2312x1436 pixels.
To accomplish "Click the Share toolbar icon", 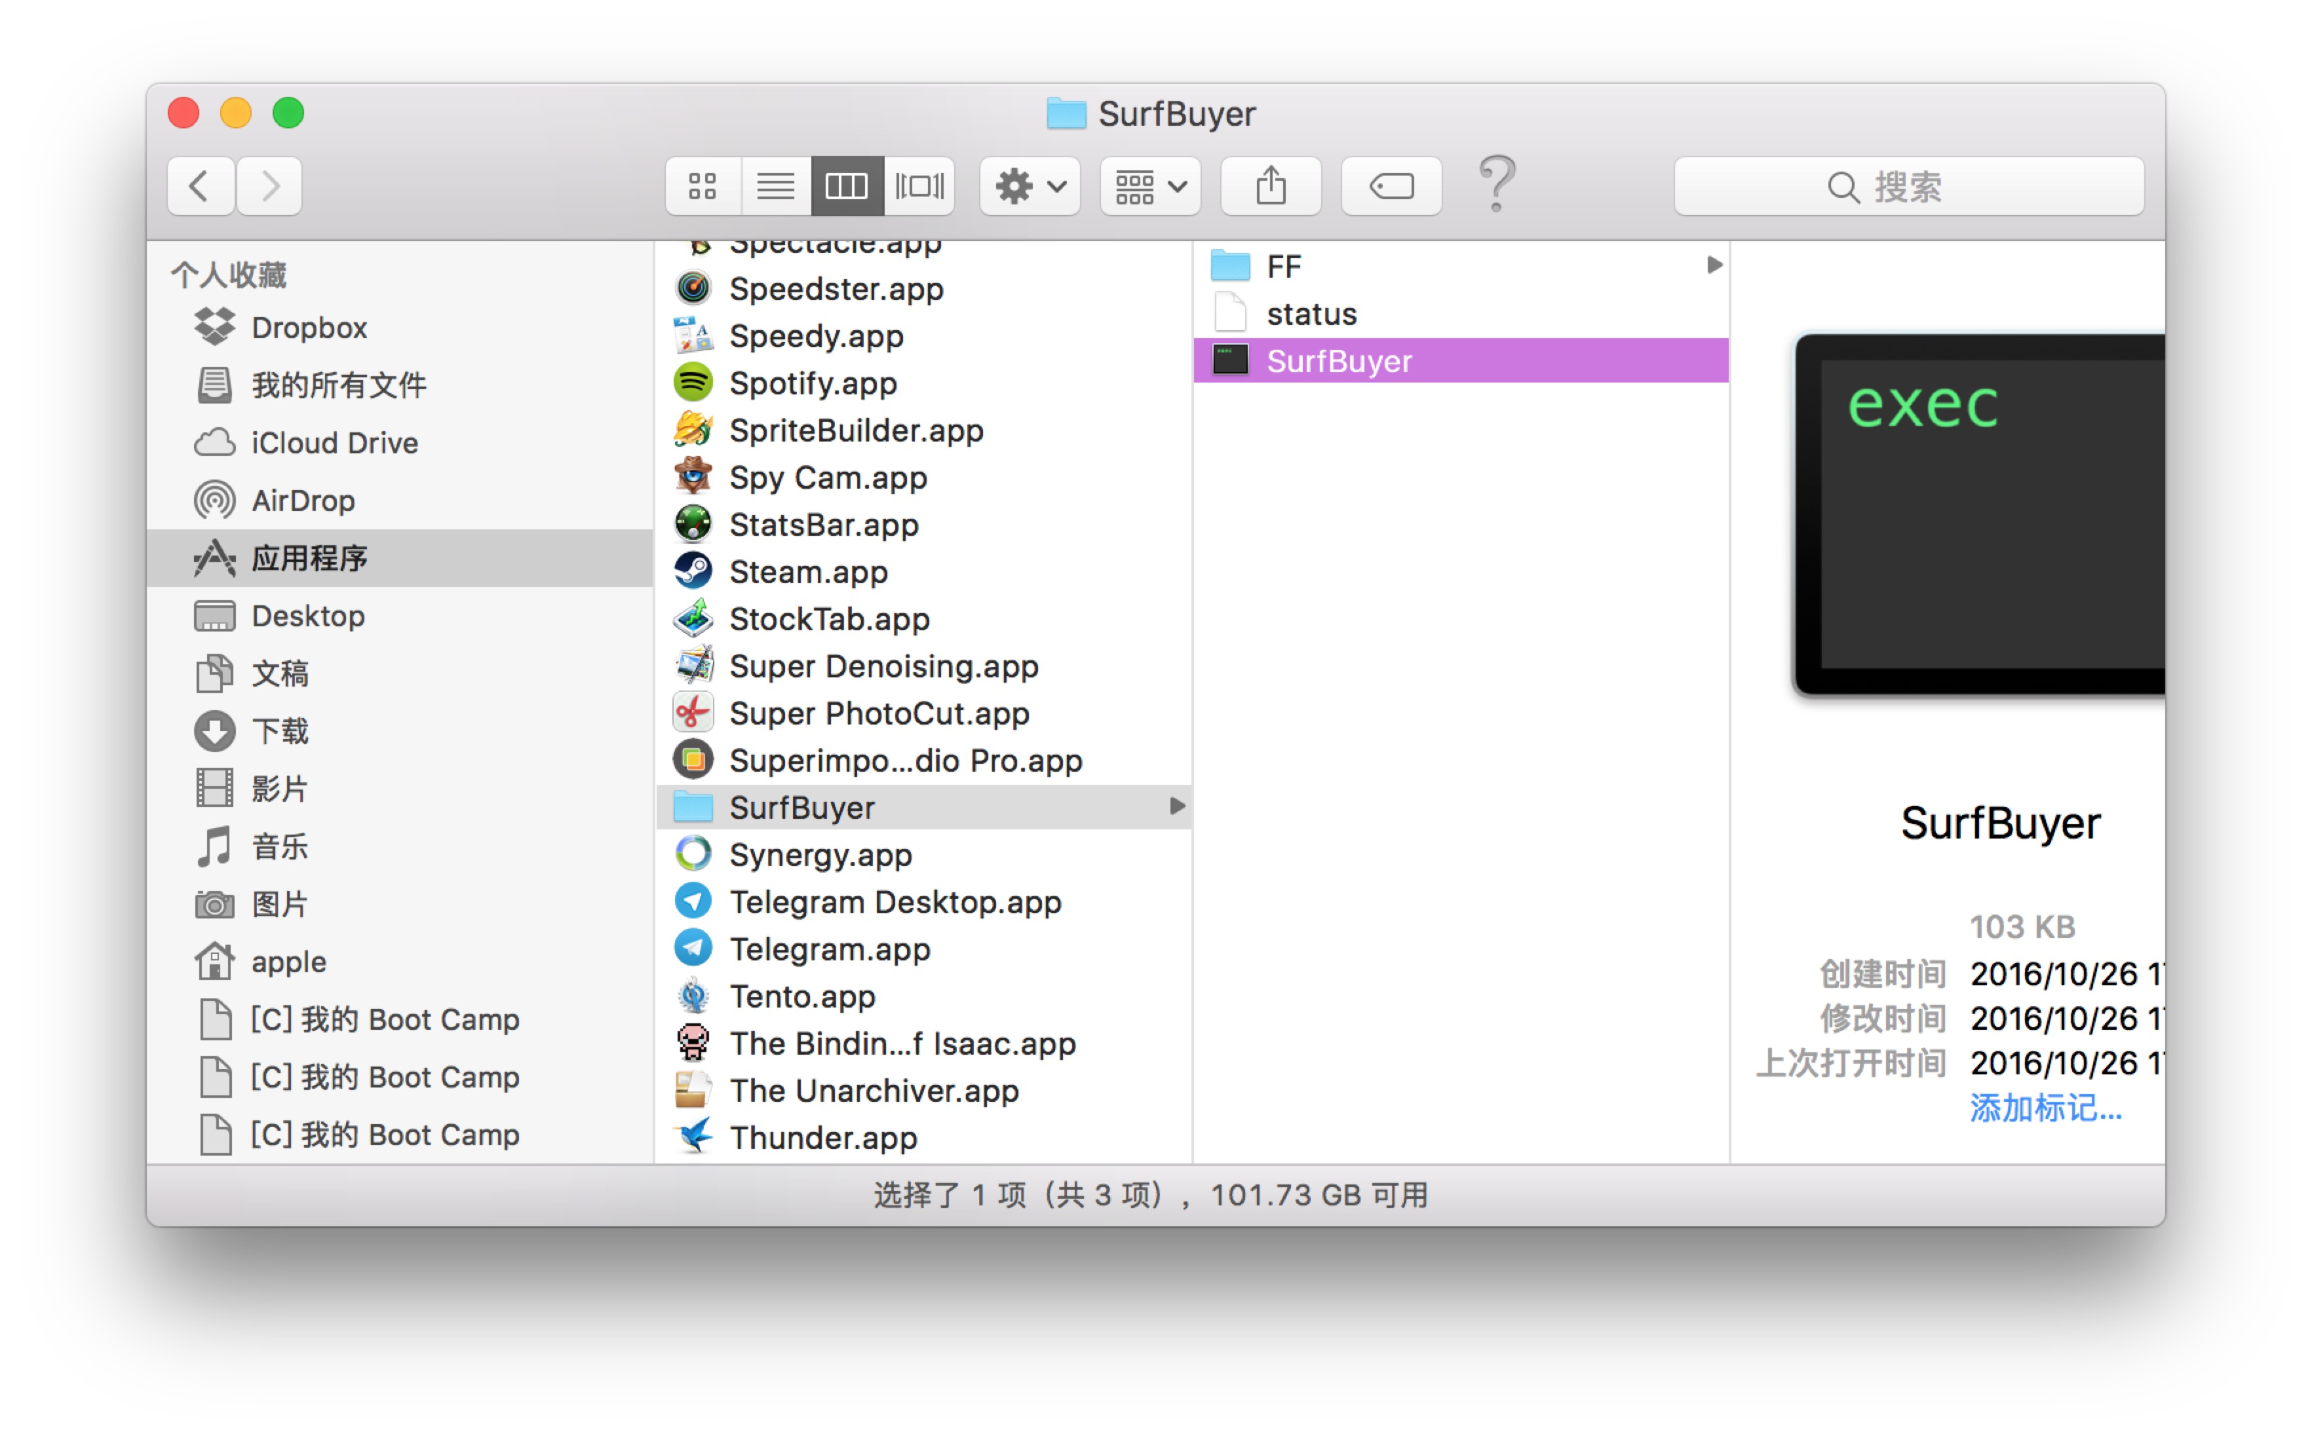I will click(1270, 186).
